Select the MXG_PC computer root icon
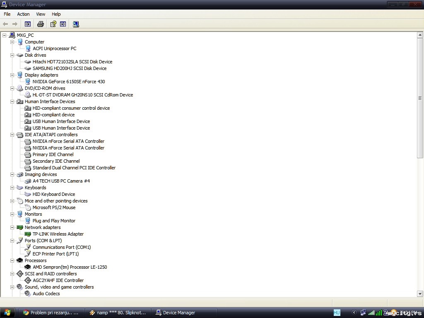The image size is (424, 318). pyautogui.click(x=12, y=35)
